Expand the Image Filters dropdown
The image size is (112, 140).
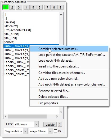coord(41,131)
